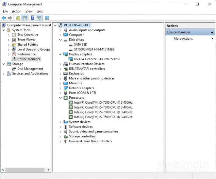
Task: Open the File menu
Action: tap(5, 11)
